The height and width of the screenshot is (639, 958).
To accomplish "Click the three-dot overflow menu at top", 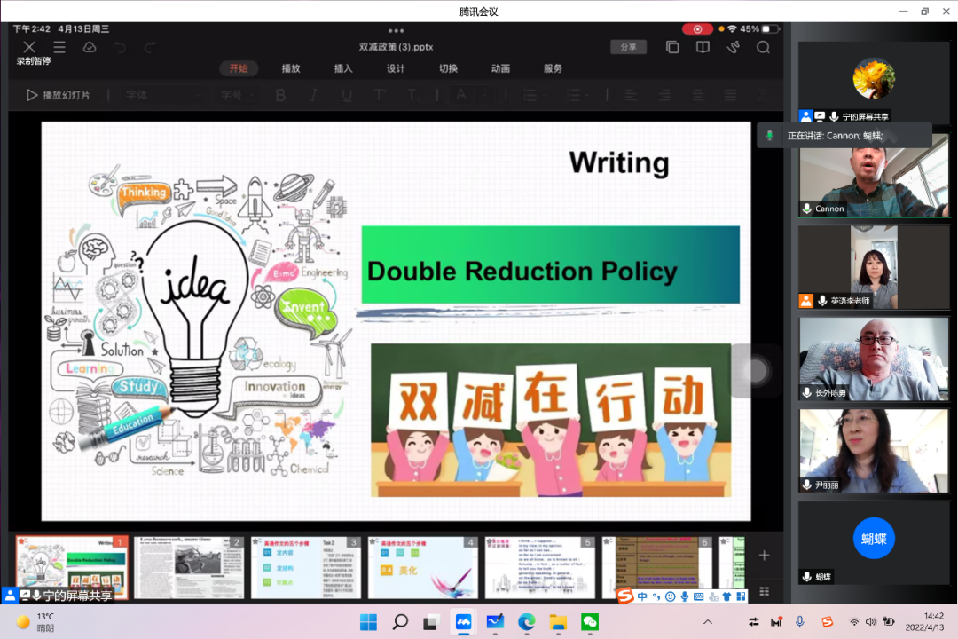I will 396,30.
